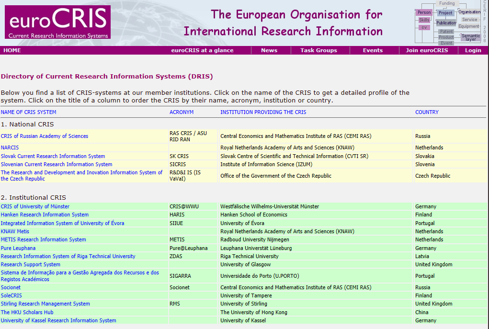
Task: Open Czech Republic R&D Information System link
Action: pos(81,176)
